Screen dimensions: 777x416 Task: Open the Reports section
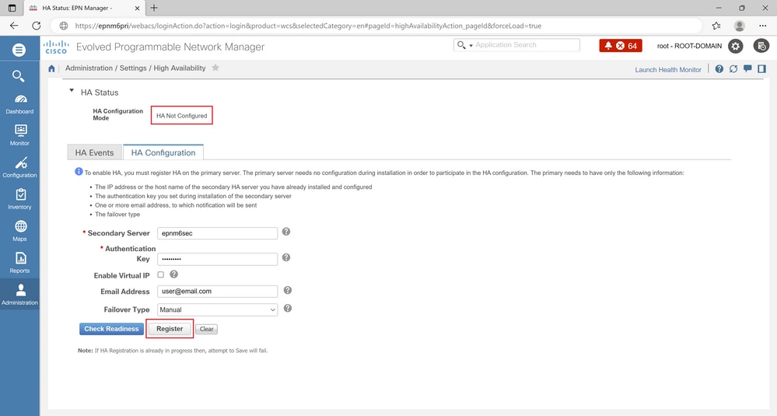tap(19, 263)
